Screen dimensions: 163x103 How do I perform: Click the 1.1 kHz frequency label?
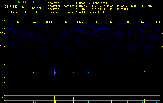point(2,33)
